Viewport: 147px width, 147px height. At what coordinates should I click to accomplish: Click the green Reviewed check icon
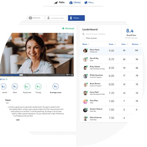(63, 28)
